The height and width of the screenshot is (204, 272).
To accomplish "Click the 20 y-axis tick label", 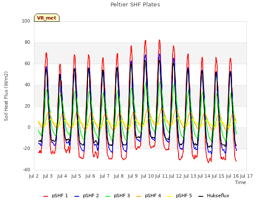I will click(27, 106).
